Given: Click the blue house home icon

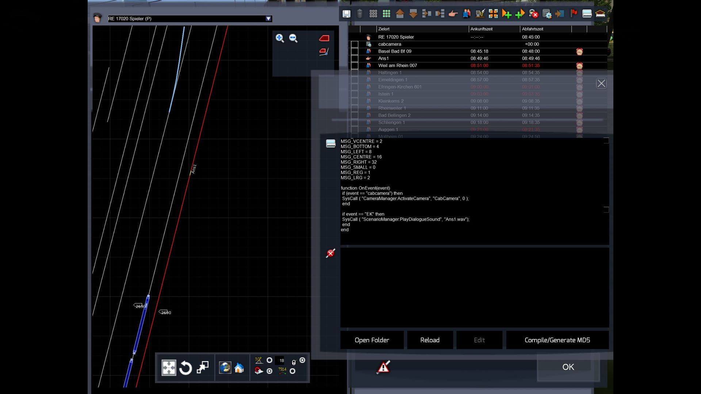Looking at the screenshot, I should click(x=239, y=368).
